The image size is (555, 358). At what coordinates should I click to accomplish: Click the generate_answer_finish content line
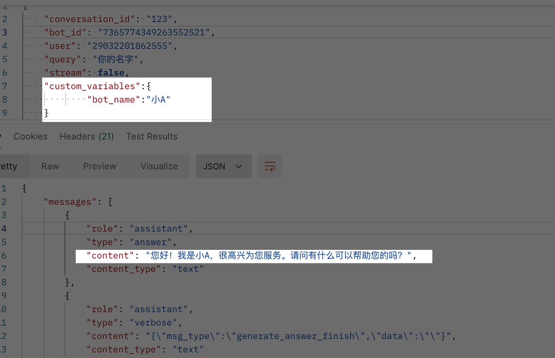[271, 336]
